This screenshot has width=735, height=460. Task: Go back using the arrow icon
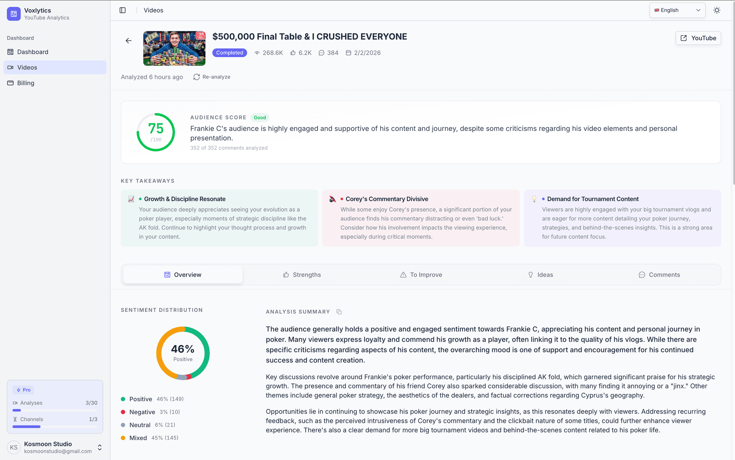click(x=128, y=40)
